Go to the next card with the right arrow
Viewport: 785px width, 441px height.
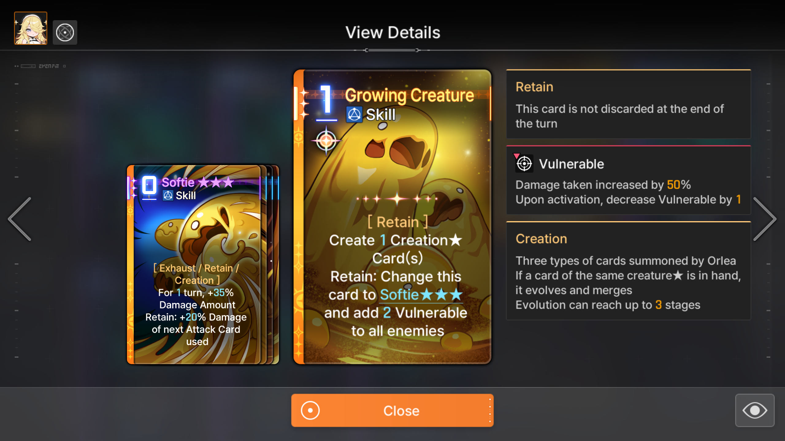click(764, 219)
